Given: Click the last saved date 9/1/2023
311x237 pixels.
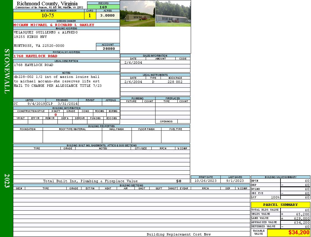Looking at the screenshot, I should tap(235, 181).
